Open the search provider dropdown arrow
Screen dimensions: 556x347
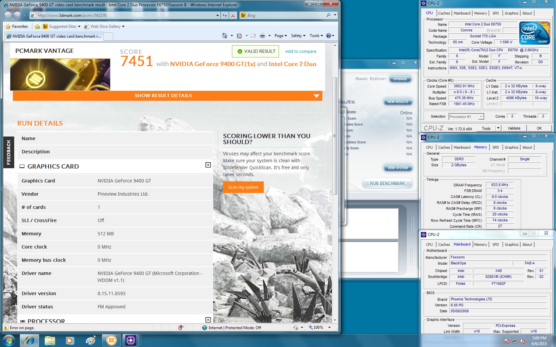click(335, 15)
